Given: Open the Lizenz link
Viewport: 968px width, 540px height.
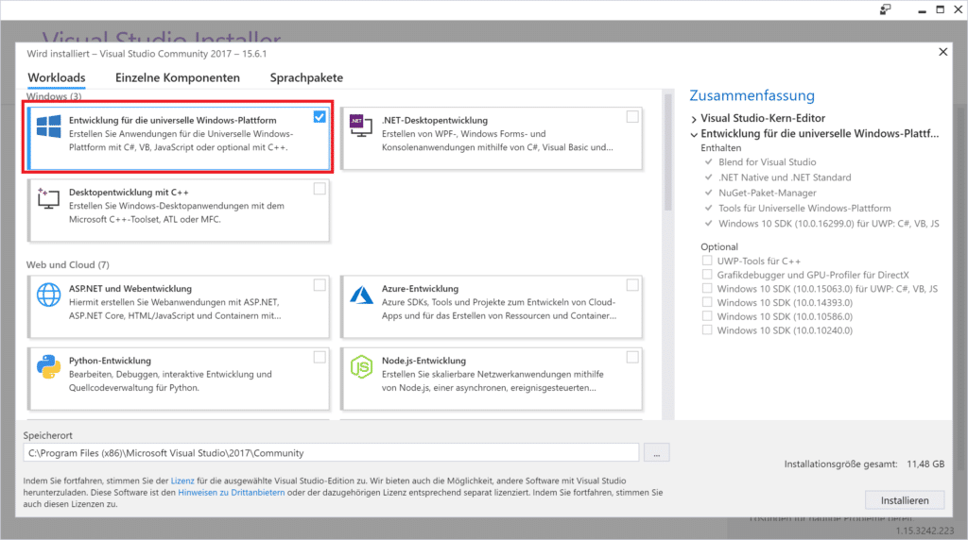Looking at the screenshot, I should pyautogui.click(x=182, y=481).
